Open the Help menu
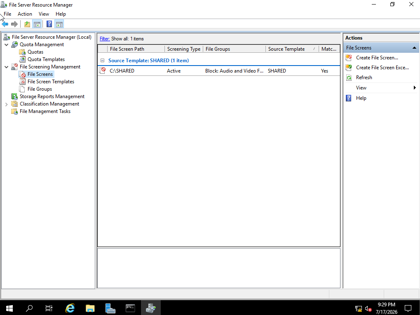Viewport: 420px width, 315px height. [x=61, y=14]
